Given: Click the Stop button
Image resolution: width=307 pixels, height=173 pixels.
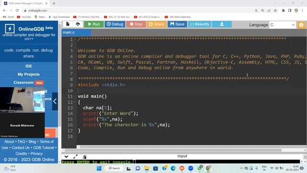Looking at the screenshot, I should (136, 24).
